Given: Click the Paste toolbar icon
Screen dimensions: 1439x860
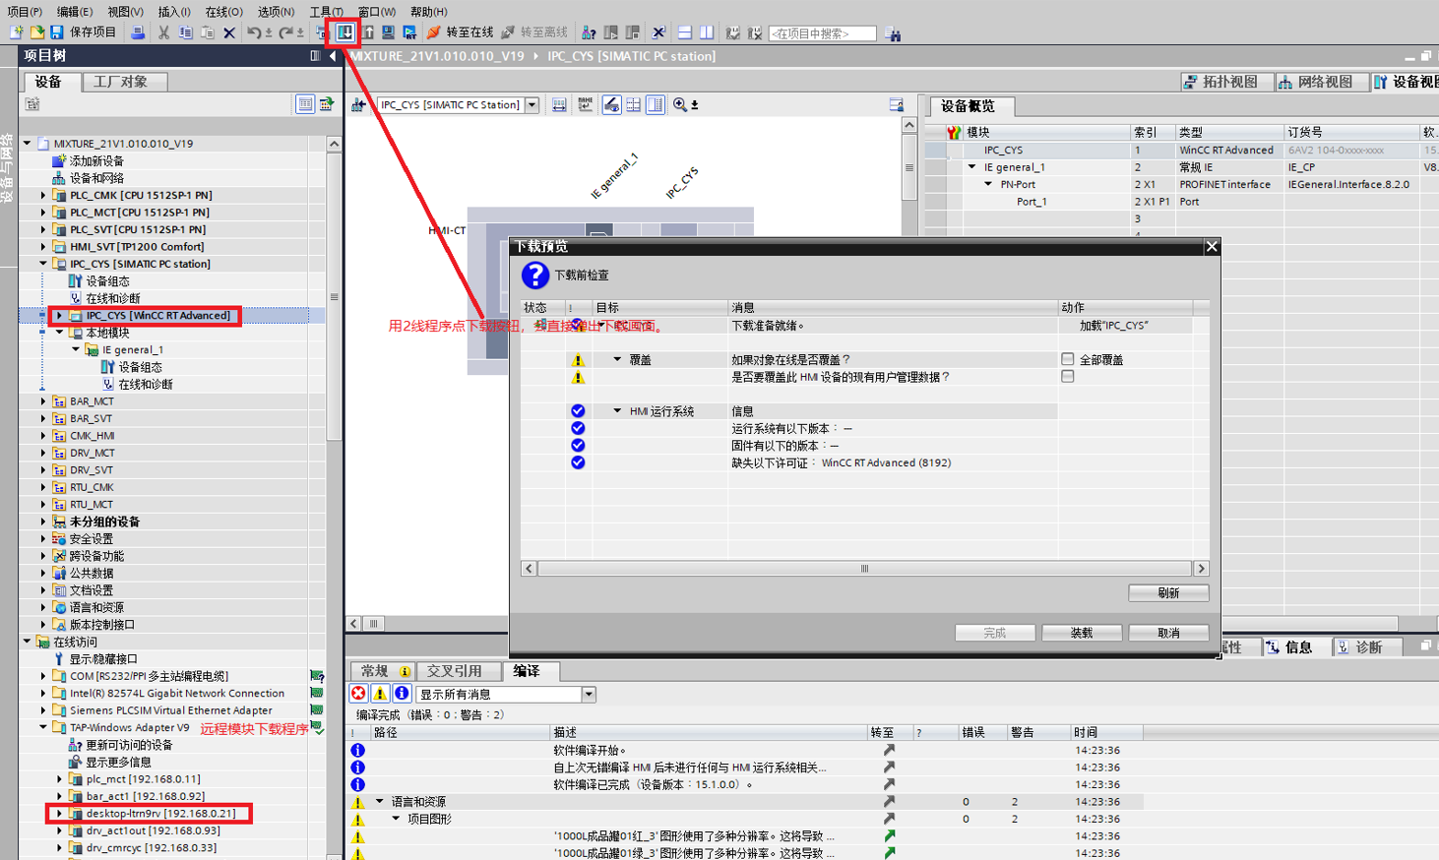Looking at the screenshot, I should point(207,32).
